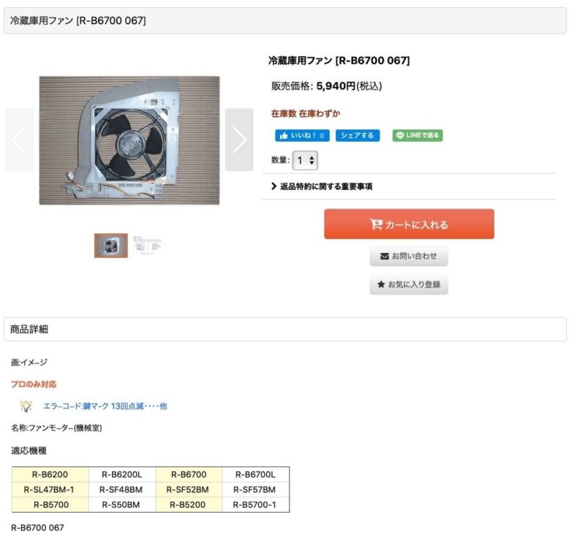The height and width of the screenshot is (544, 585).
Task: Click the R-SF52BM model cell
Action: tap(188, 490)
